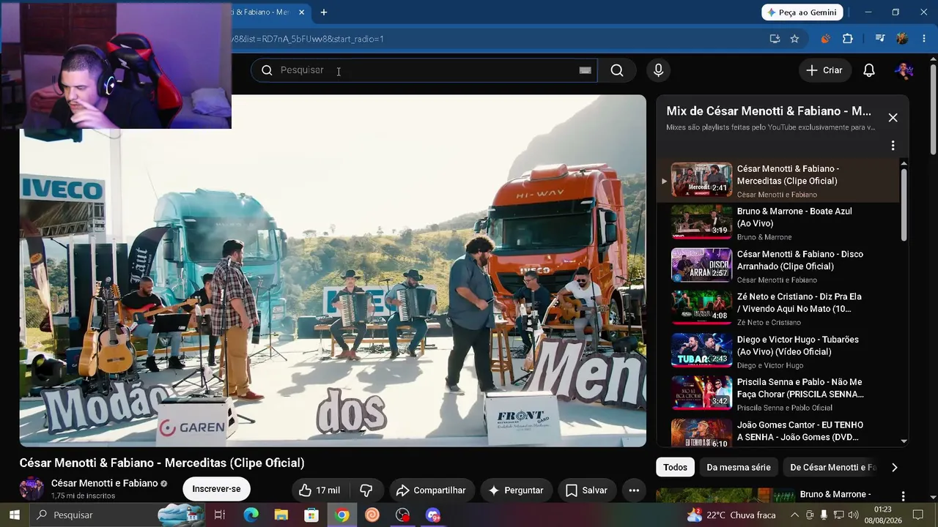Screen dimensions: 938x527
Task: Open Microsoft Edge from the taskbar
Action: click(251, 515)
